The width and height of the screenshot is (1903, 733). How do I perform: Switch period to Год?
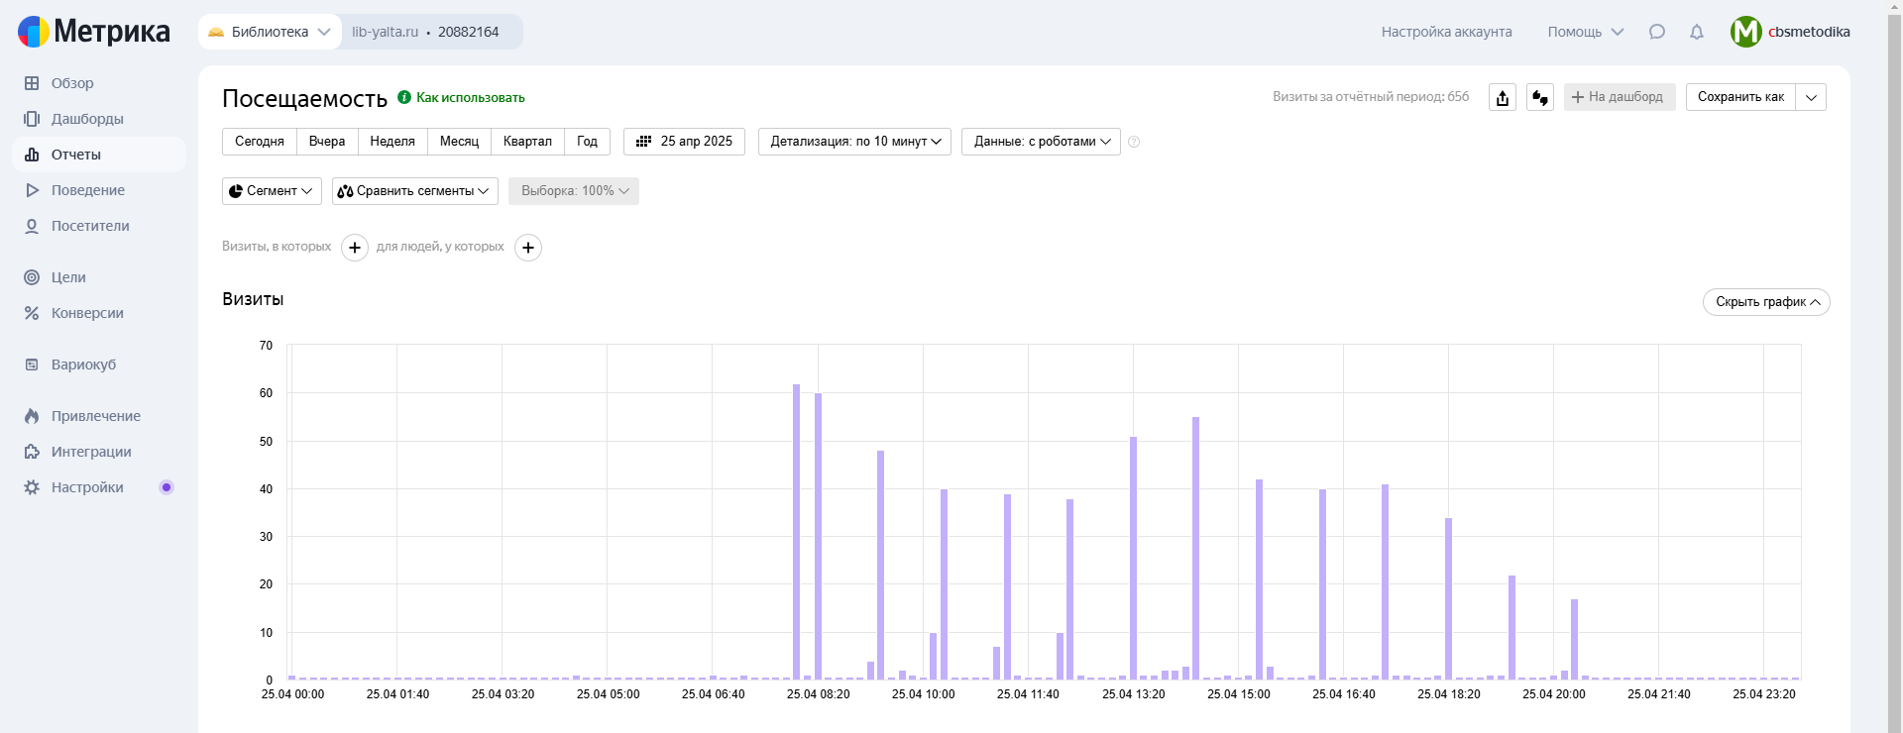[x=588, y=142]
